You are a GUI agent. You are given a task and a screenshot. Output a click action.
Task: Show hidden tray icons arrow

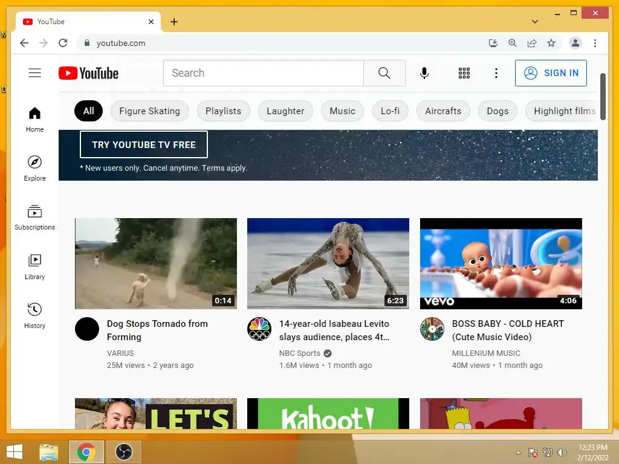pos(518,453)
